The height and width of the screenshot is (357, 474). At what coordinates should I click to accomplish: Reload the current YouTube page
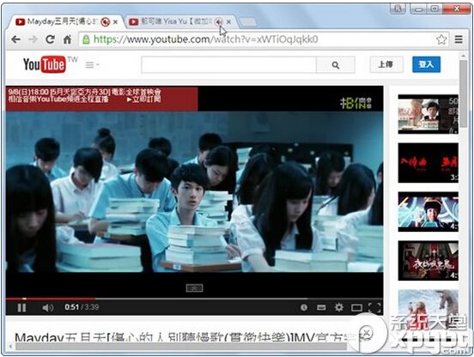click(50, 39)
